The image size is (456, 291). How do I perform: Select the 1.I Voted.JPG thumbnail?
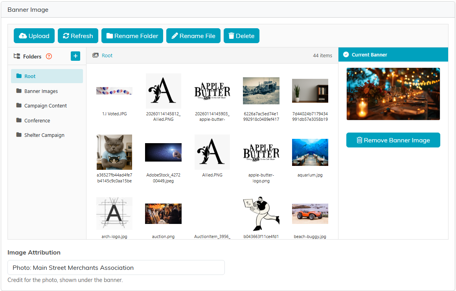pyautogui.click(x=114, y=91)
